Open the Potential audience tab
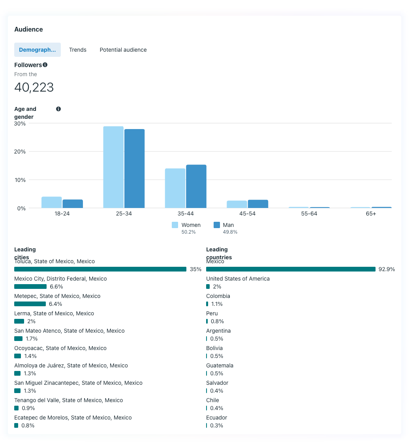 click(123, 50)
